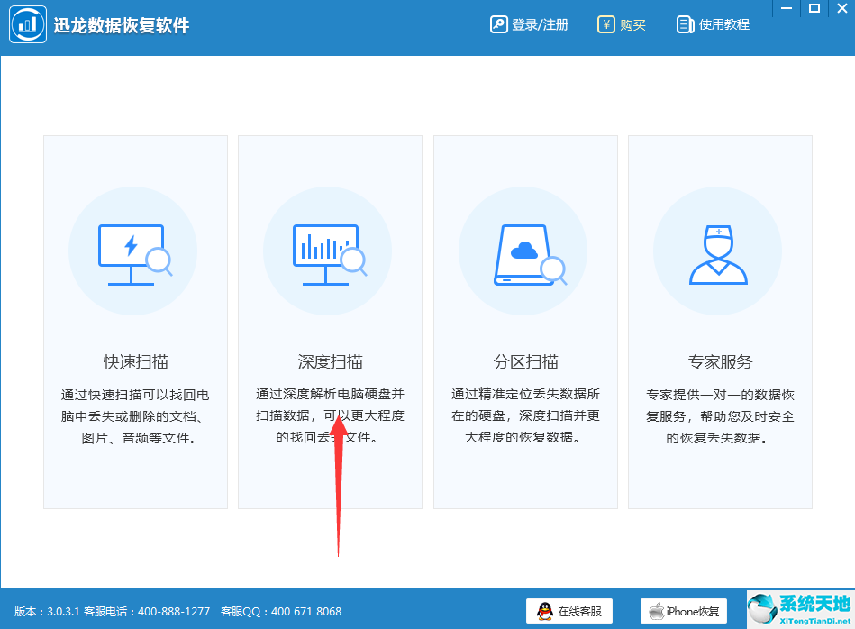This screenshot has height=629, width=855.
Task: Click the key icon beside 登录/注册
Action: coord(500,24)
